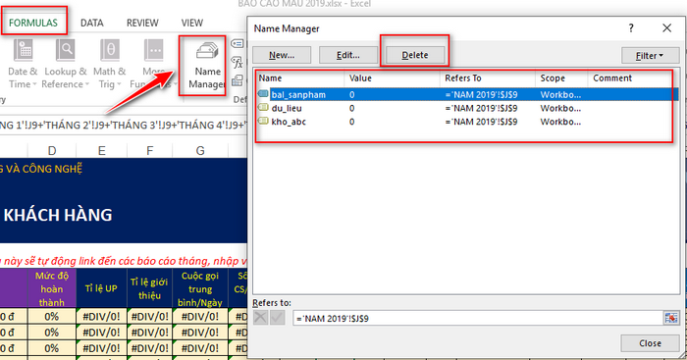Click the kho_abc name icon
Viewport: 687px width, 360px height.
263,121
